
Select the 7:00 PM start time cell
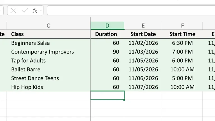pos(182,52)
